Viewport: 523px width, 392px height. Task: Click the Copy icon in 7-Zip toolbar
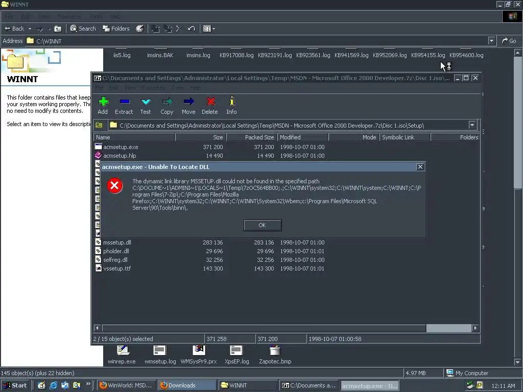tap(167, 102)
